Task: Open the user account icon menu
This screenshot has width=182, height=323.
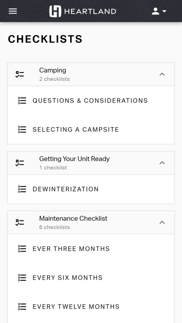Action: coord(156,11)
